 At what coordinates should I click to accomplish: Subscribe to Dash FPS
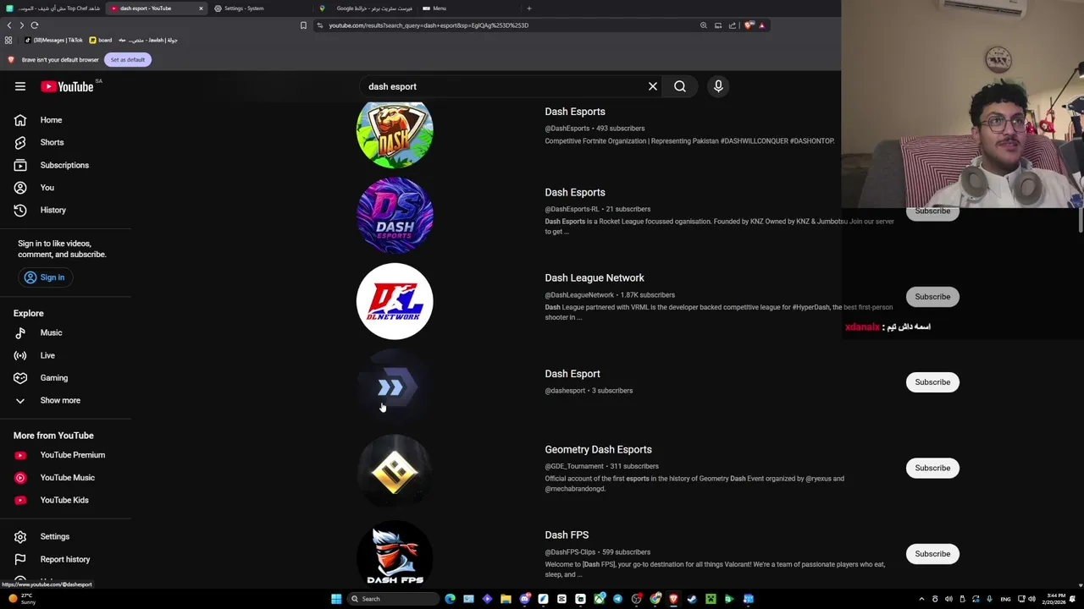point(932,554)
